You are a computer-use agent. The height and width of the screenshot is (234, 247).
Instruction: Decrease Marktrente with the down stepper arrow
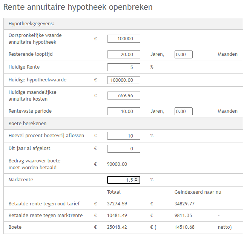click(x=136, y=181)
